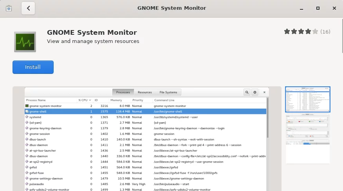343x191 pixels.
Task: Click the File Systems tab in screenshot
Action: [168, 92]
